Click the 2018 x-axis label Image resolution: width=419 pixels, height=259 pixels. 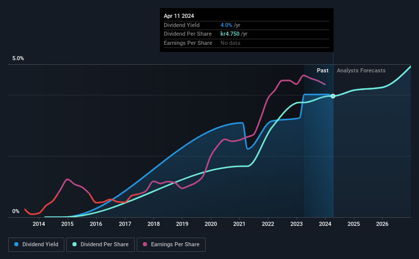(x=154, y=224)
